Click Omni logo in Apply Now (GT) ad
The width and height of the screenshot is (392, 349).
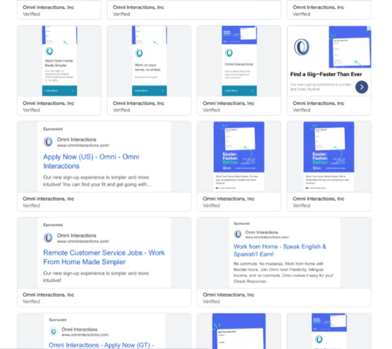[53, 332]
